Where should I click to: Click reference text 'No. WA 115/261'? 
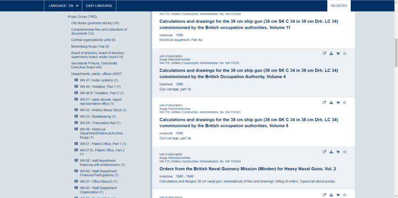[x=230, y=112]
